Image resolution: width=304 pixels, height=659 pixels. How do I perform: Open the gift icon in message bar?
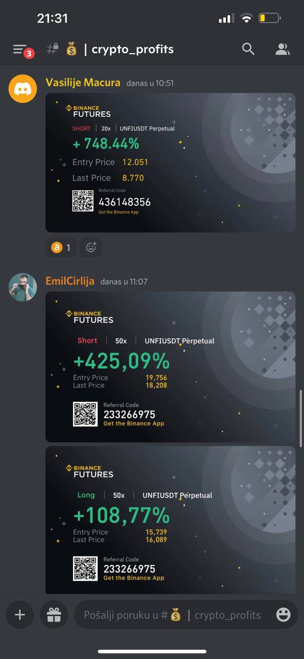(x=54, y=615)
